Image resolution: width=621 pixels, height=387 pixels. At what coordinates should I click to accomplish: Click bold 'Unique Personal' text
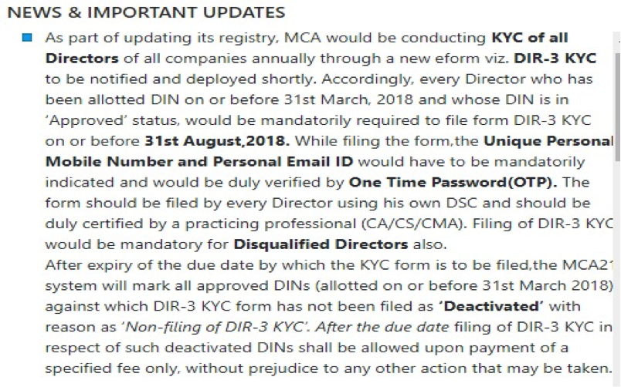point(548,141)
